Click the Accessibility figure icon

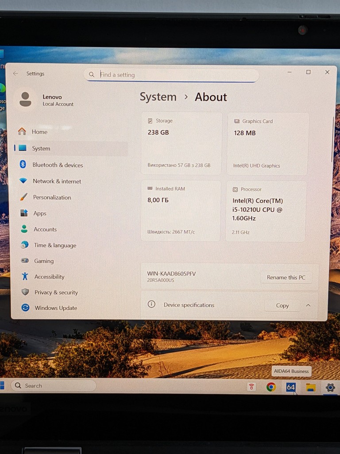coord(25,276)
